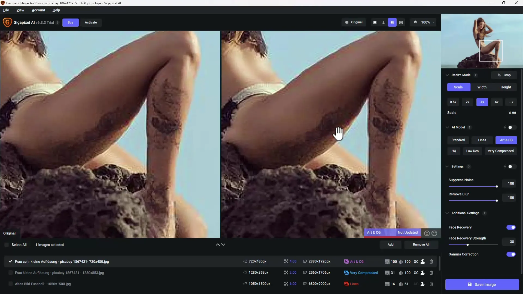Select the quad view icon

pos(400,22)
